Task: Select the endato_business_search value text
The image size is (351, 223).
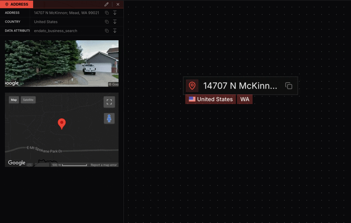Action: (55, 31)
